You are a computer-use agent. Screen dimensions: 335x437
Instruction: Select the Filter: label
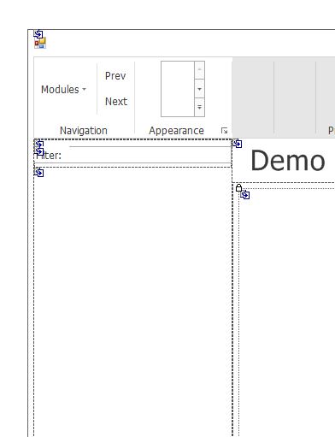pos(49,156)
